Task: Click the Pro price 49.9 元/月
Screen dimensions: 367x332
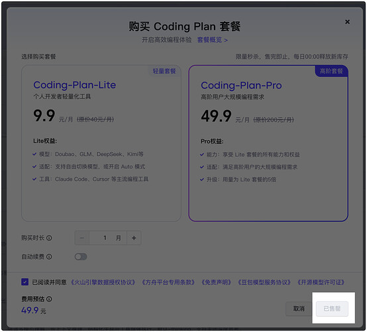Action: pos(225,116)
